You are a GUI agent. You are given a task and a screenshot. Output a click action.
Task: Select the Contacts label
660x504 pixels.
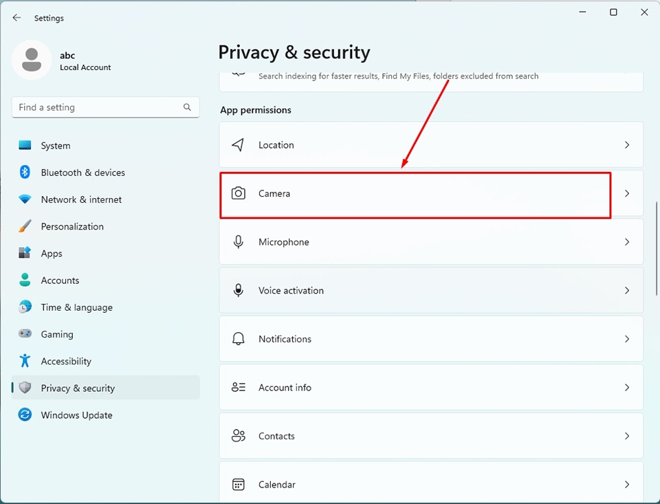(x=276, y=436)
